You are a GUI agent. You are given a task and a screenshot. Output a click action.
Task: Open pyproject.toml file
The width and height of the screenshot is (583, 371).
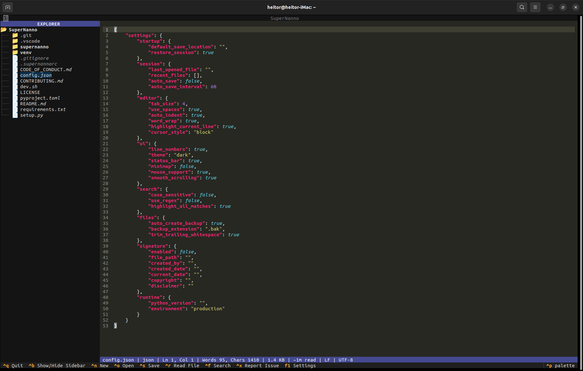(40, 98)
